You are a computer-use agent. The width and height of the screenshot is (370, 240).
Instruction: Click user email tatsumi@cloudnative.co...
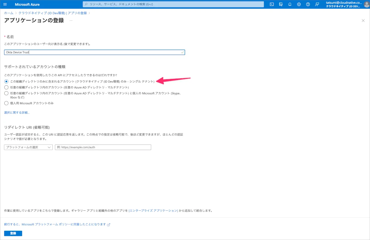coord(344,2)
